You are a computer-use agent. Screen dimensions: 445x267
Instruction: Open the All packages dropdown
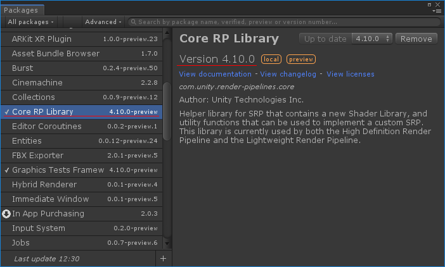pos(30,22)
